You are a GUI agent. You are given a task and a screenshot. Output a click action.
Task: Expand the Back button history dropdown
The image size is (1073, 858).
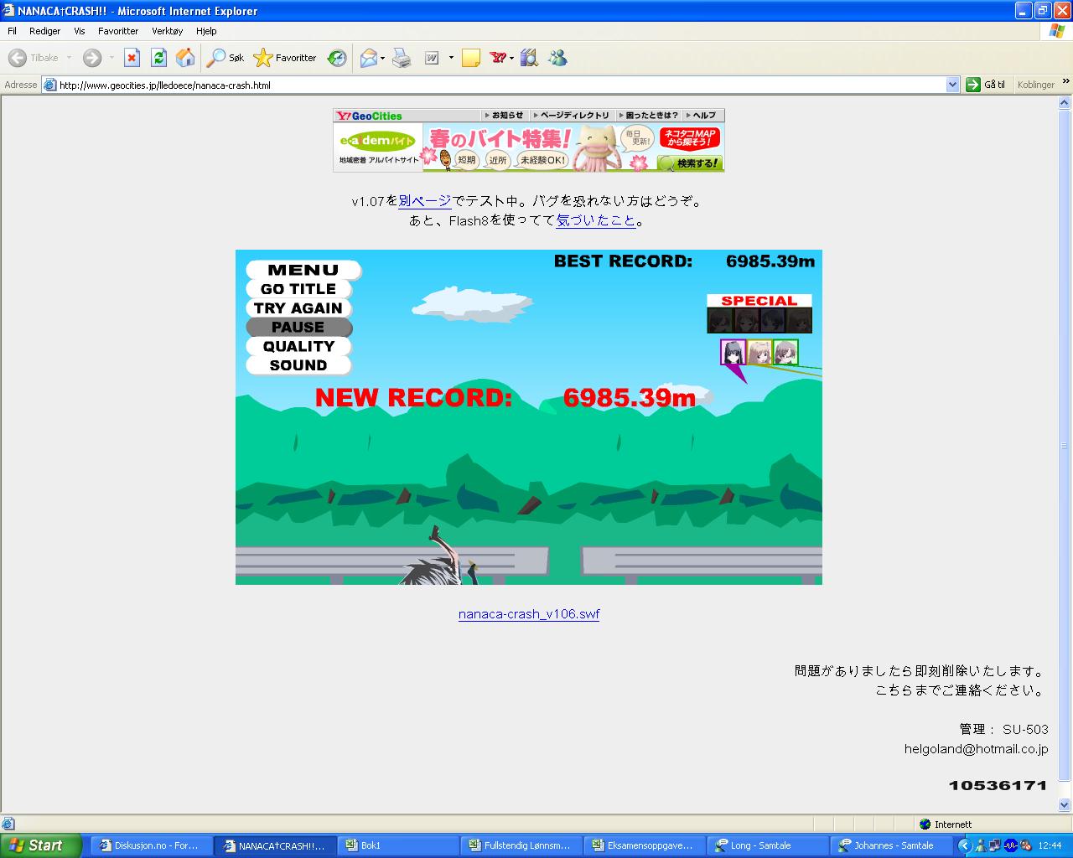pyautogui.click(x=69, y=58)
